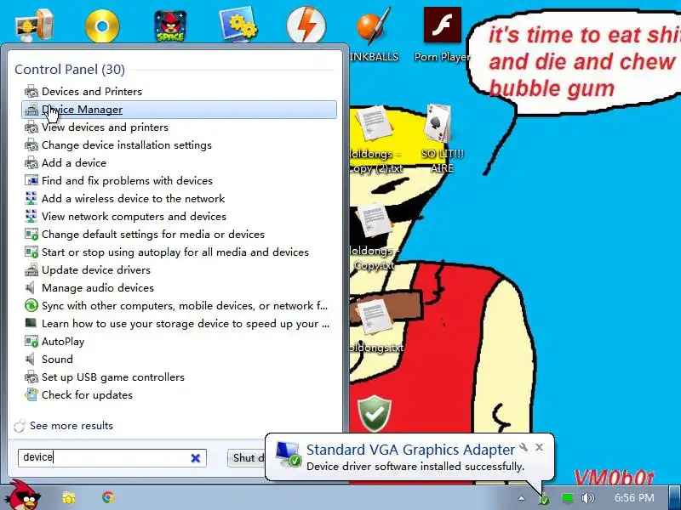Click the Shut down button
Screen dimensions: 681x510
246,458
